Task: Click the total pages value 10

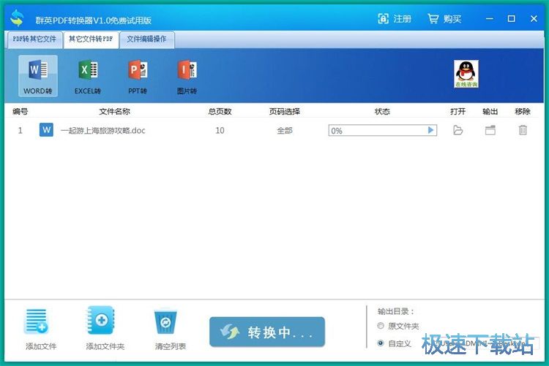Action: pyautogui.click(x=220, y=130)
